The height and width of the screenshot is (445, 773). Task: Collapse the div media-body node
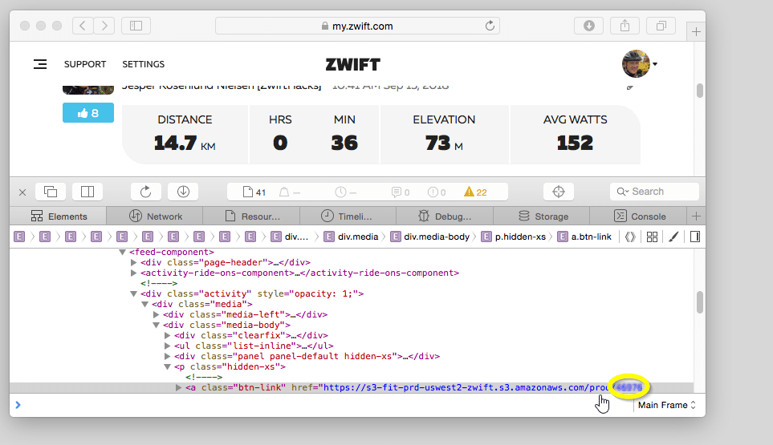point(157,325)
